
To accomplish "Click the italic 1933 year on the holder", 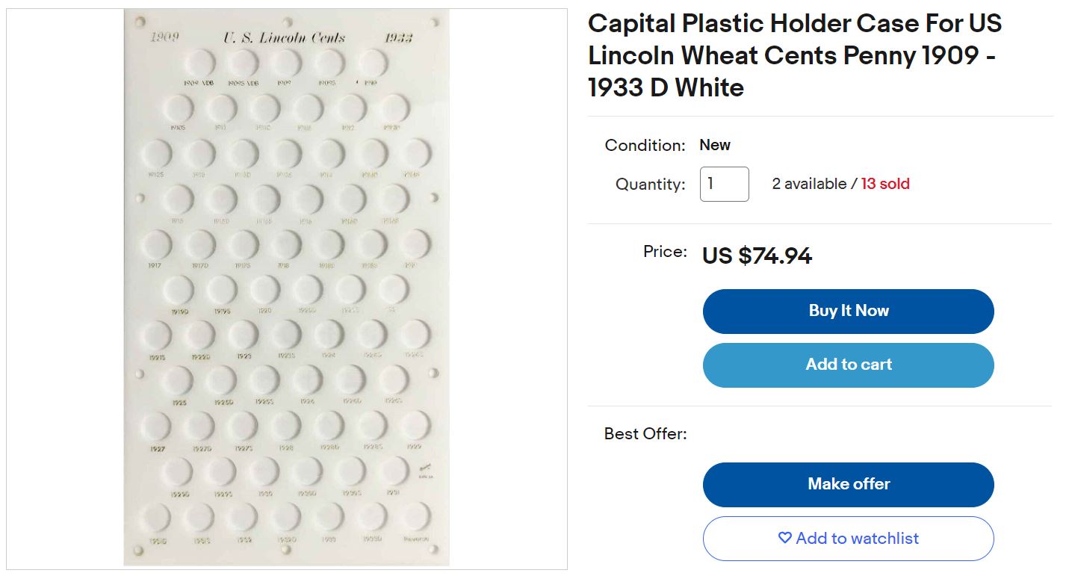I will 398,38.
